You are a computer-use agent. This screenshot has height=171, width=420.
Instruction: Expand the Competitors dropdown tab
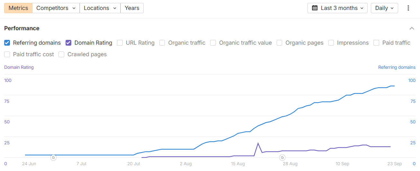pyautogui.click(x=56, y=8)
